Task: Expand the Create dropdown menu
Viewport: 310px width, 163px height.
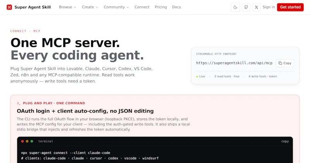Action: click(x=90, y=7)
